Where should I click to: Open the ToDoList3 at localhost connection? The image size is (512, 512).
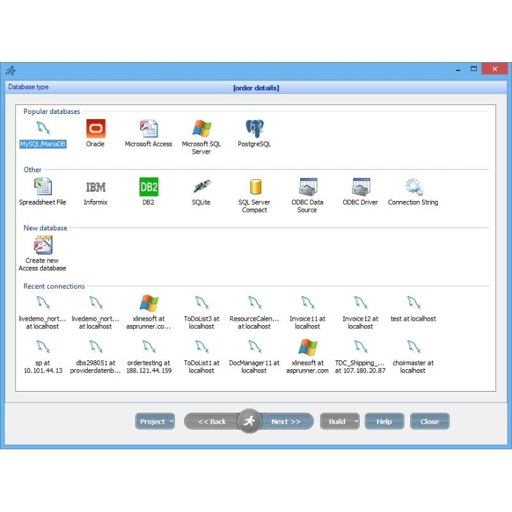(x=202, y=312)
